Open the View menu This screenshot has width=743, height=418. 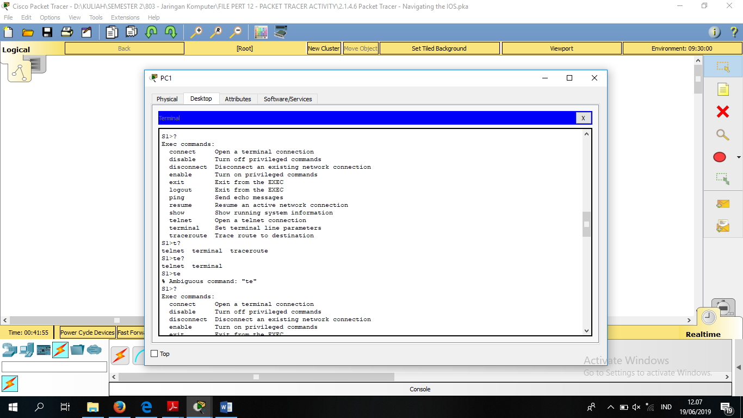click(75, 17)
